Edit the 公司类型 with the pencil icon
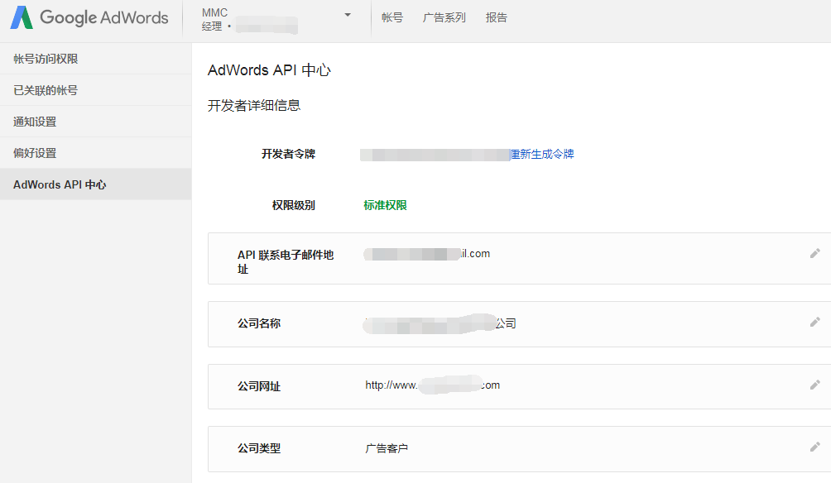831x483 pixels. click(815, 446)
